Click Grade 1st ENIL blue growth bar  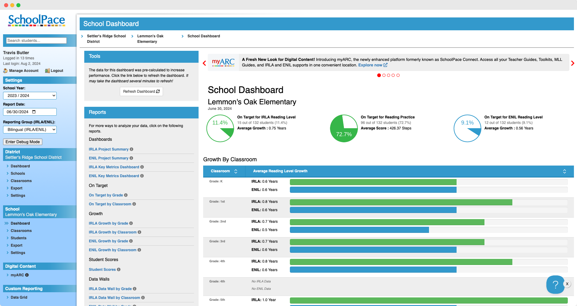point(373,210)
